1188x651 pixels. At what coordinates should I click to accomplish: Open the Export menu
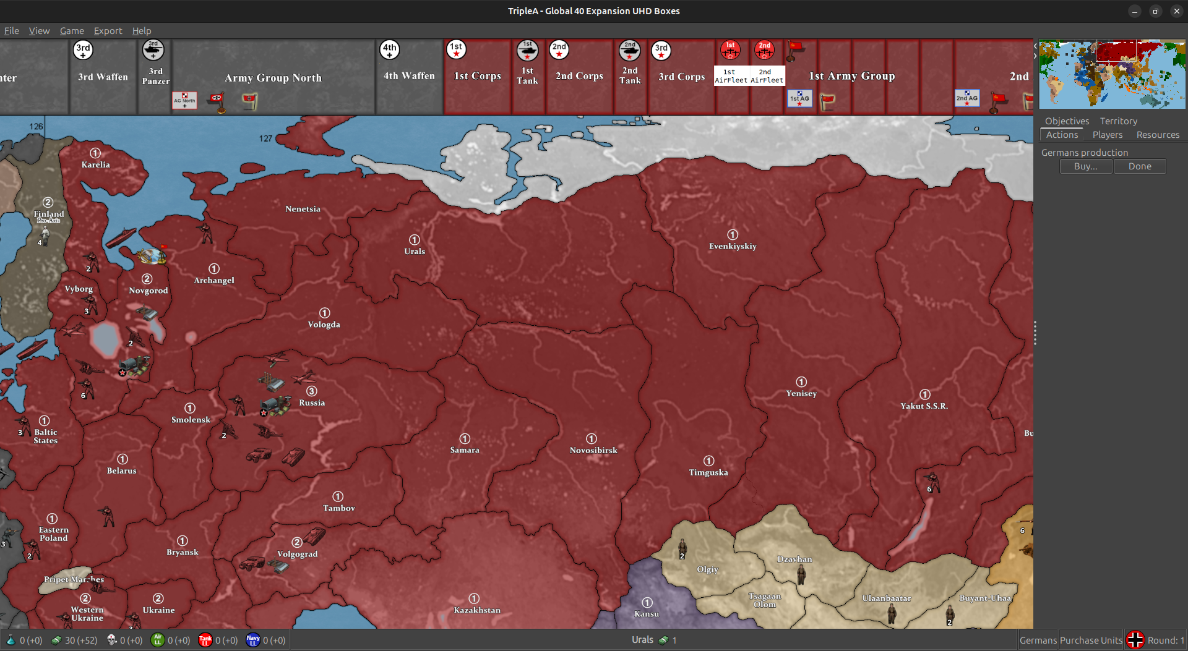coord(108,30)
